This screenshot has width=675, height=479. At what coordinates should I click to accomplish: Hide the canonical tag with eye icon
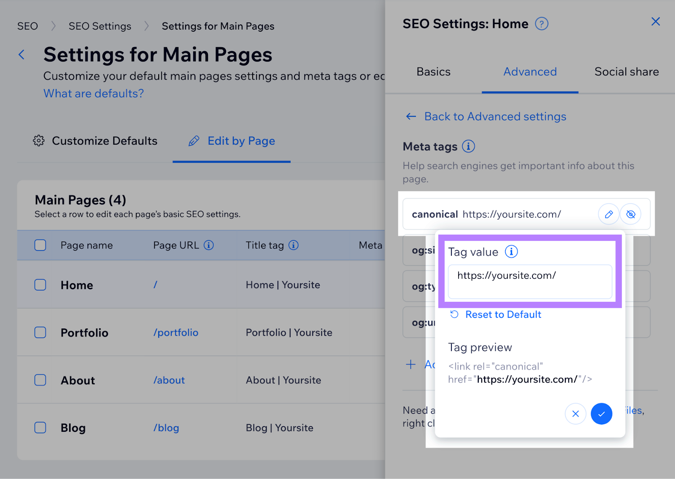(631, 214)
